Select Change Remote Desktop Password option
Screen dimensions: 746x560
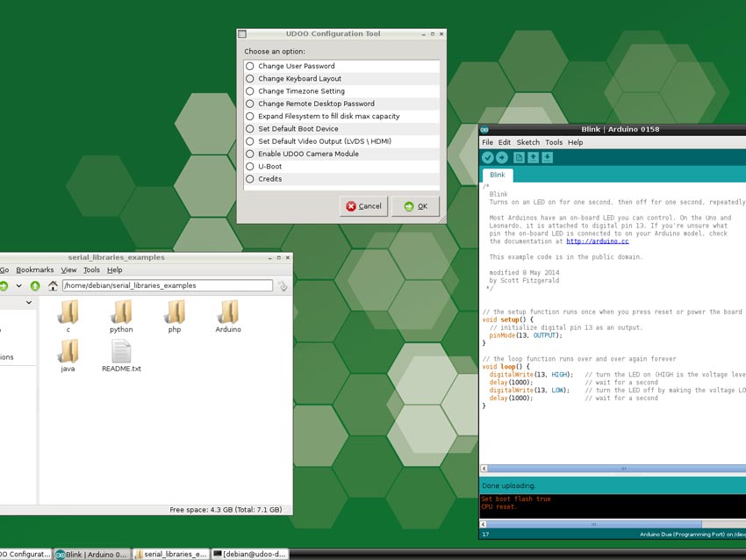(341, 104)
